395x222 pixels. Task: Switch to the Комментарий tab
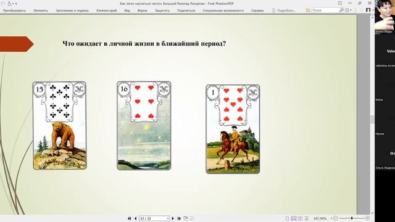(106, 10)
